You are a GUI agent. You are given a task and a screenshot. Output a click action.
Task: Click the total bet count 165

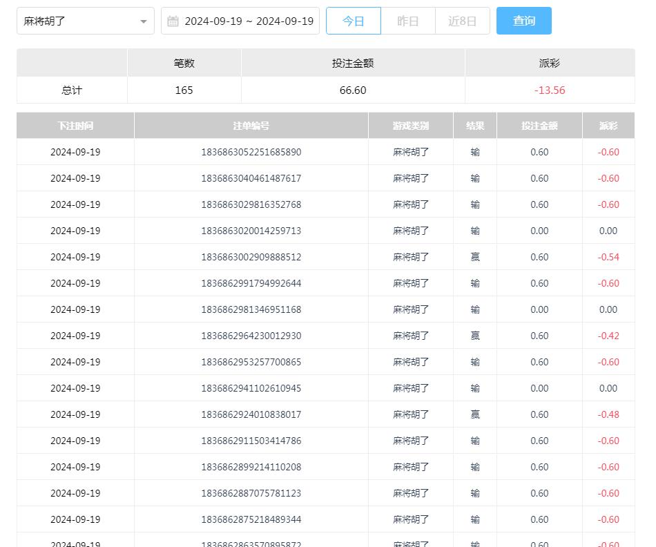tap(184, 90)
